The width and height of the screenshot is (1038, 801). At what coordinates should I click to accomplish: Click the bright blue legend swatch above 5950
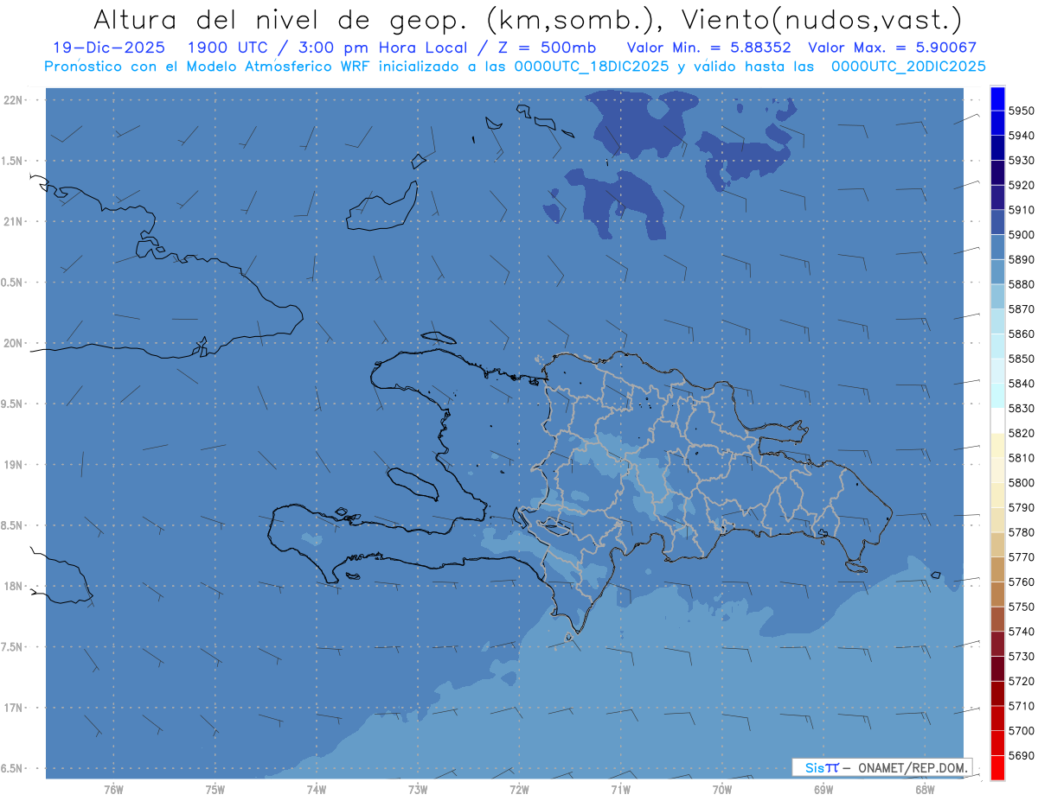tap(997, 99)
